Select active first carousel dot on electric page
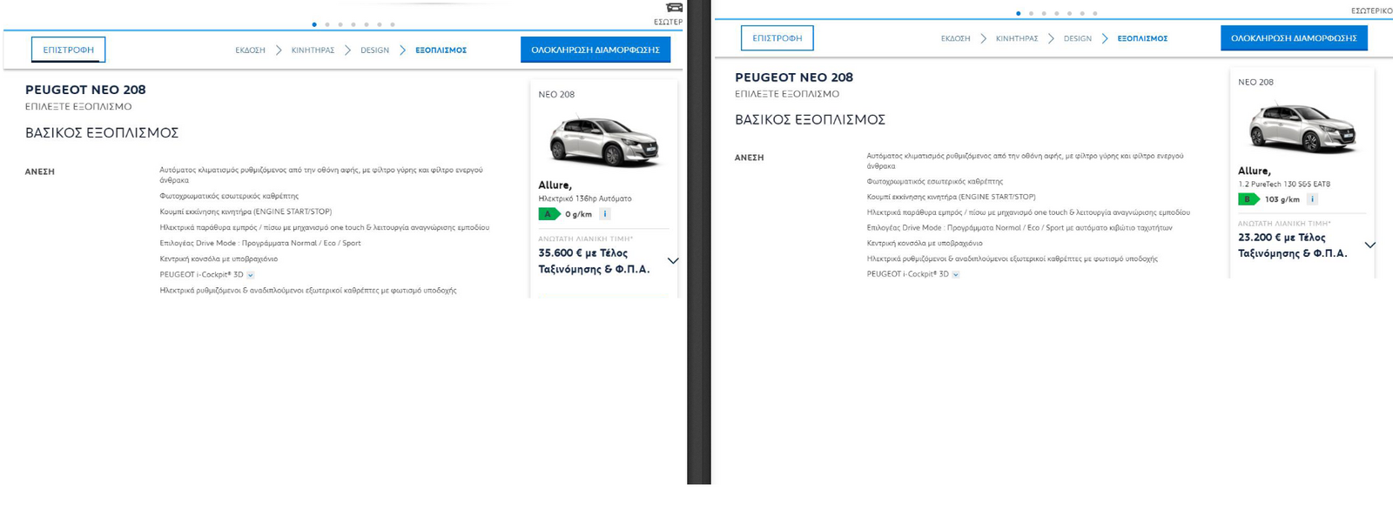The height and width of the screenshot is (524, 1393). point(314,24)
